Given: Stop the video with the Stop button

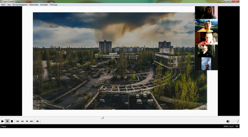Looking at the screenshot, I should [x=12, y=121].
